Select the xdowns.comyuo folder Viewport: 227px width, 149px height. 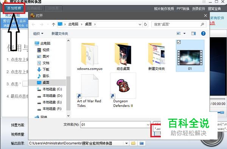coord(90,56)
